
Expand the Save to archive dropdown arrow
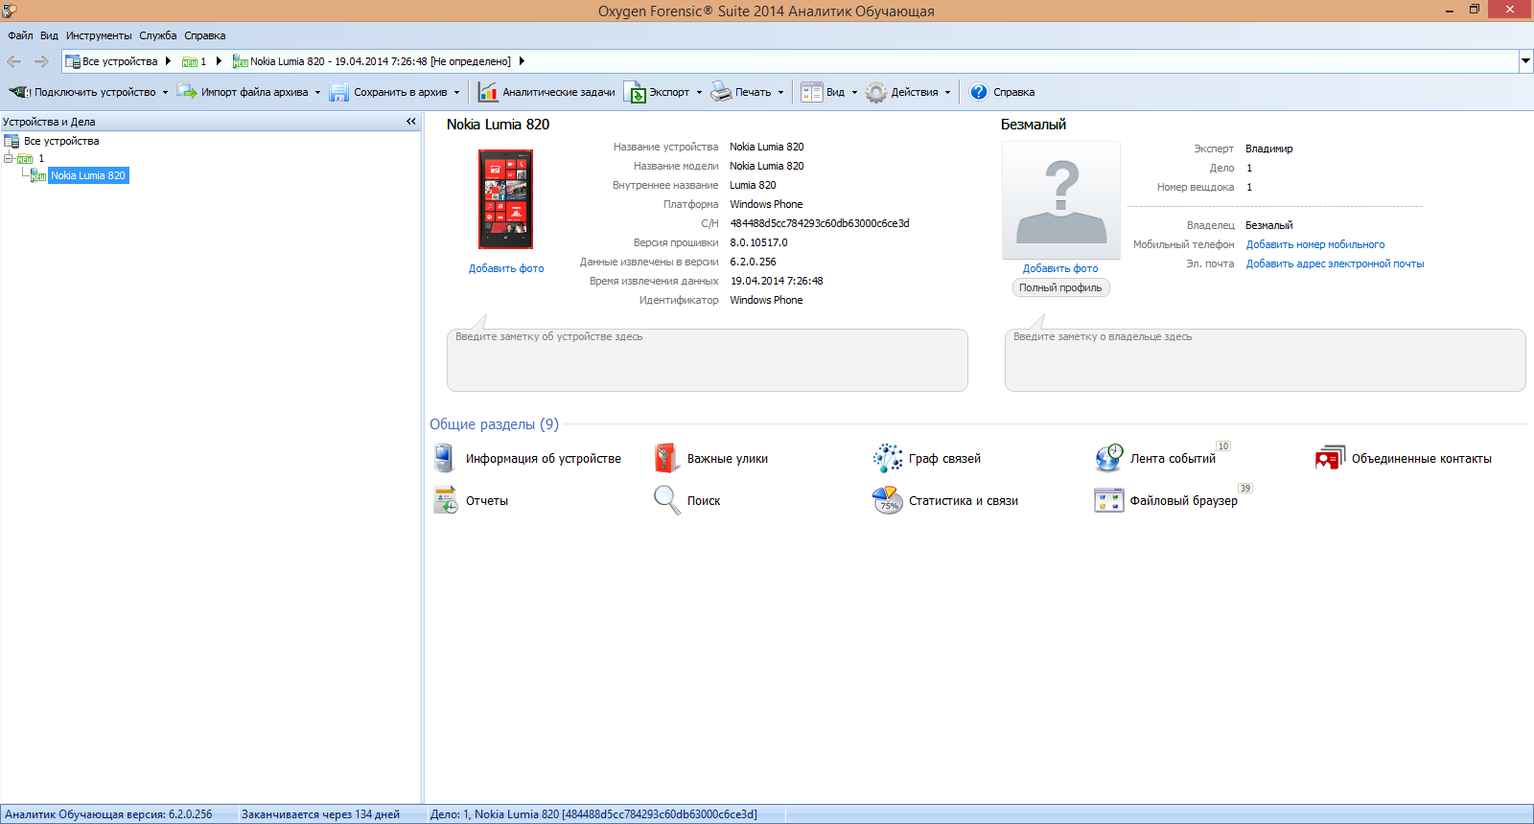click(x=456, y=93)
